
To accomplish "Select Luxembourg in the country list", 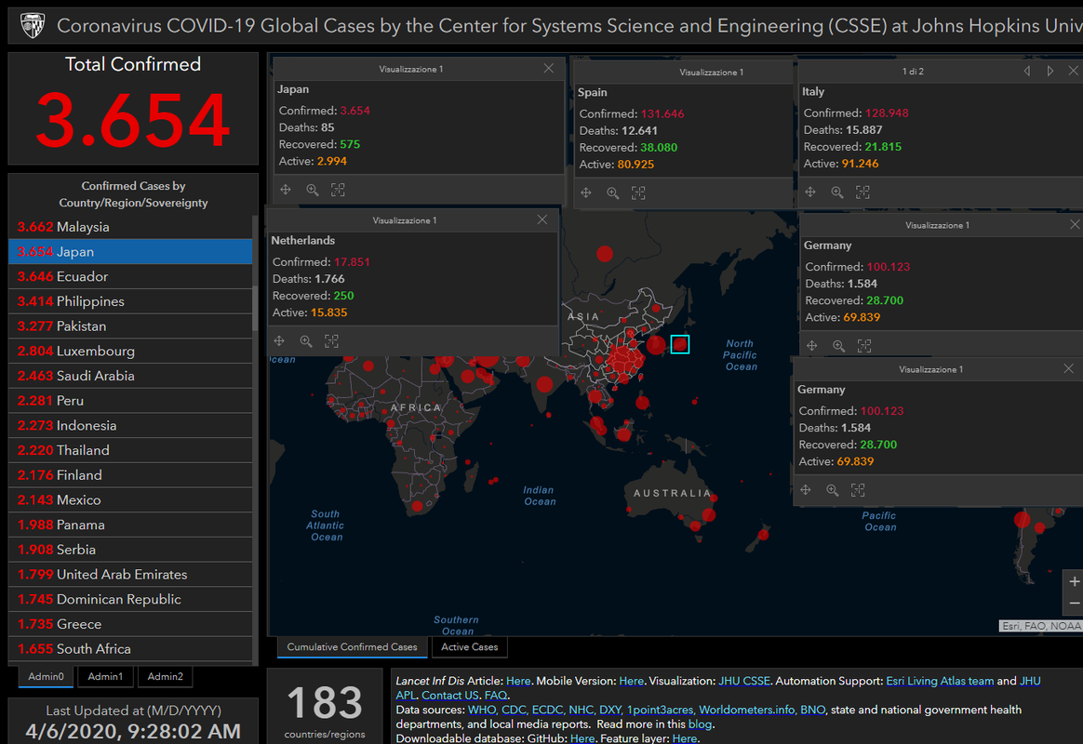I will click(130, 352).
